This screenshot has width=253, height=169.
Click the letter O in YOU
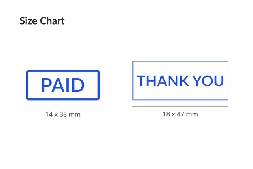coord(208,81)
